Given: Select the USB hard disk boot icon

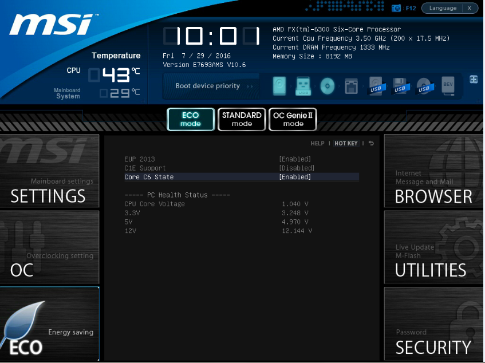Looking at the screenshot, I should click(377, 86).
